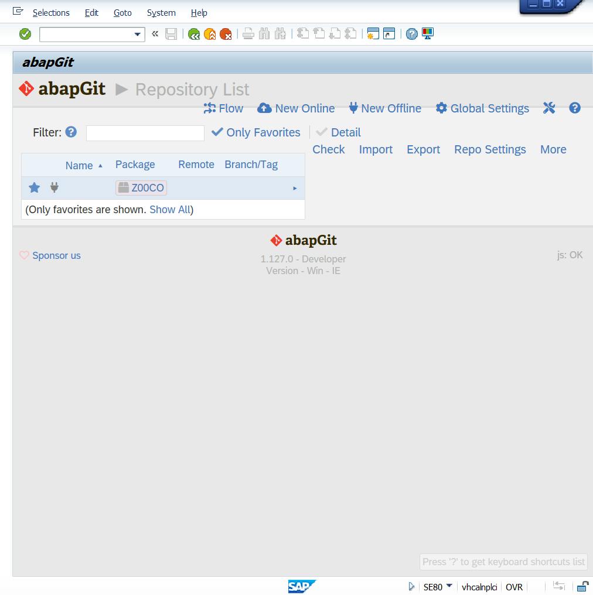Image resolution: width=593 pixels, height=595 pixels.
Task: Click the offline plug icon in the Z00CO row
Action: (54, 187)
